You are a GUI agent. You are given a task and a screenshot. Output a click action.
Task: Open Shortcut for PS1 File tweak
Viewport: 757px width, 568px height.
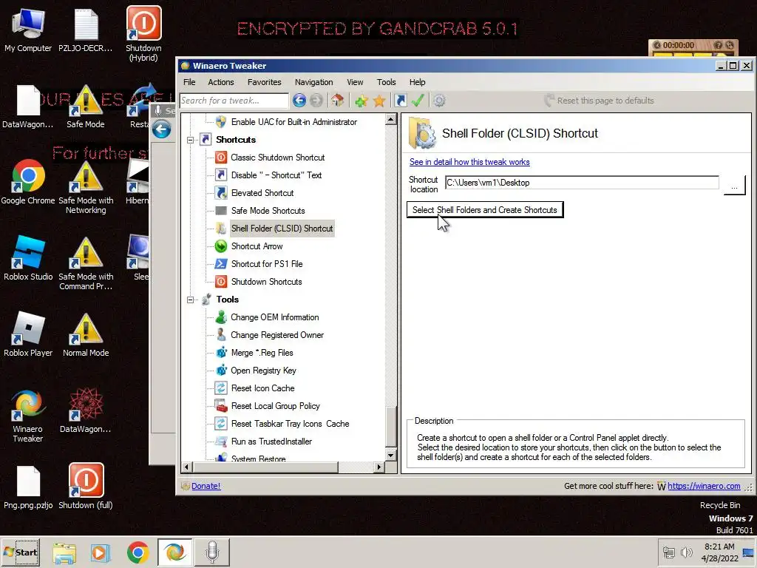pyautogui.click(x=266, y=264)
